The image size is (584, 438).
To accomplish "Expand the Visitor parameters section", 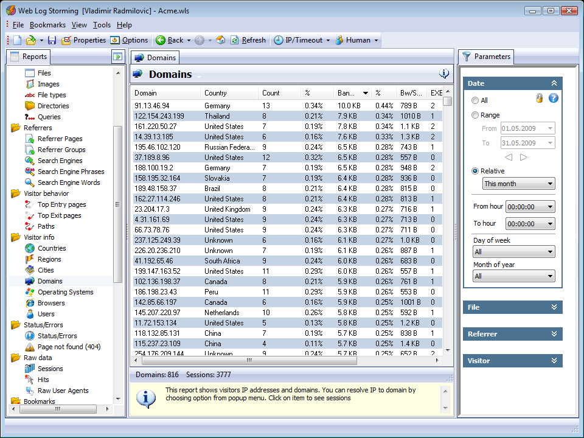I will (554, 361).
